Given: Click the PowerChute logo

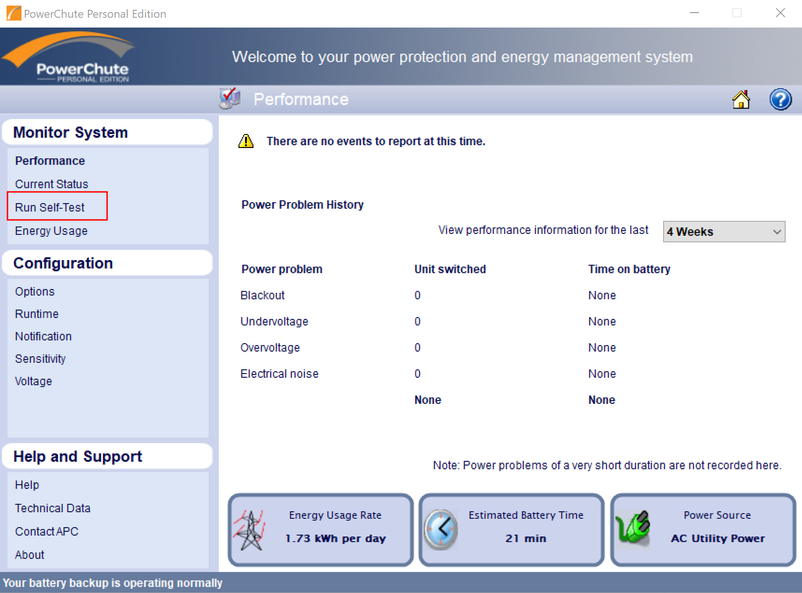Looking at the screenshot, I should pos(69,56).
